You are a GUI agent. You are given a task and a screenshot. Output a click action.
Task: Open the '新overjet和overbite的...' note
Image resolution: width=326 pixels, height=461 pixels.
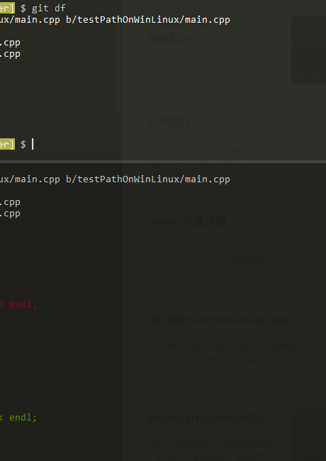[x=208, y=418]
